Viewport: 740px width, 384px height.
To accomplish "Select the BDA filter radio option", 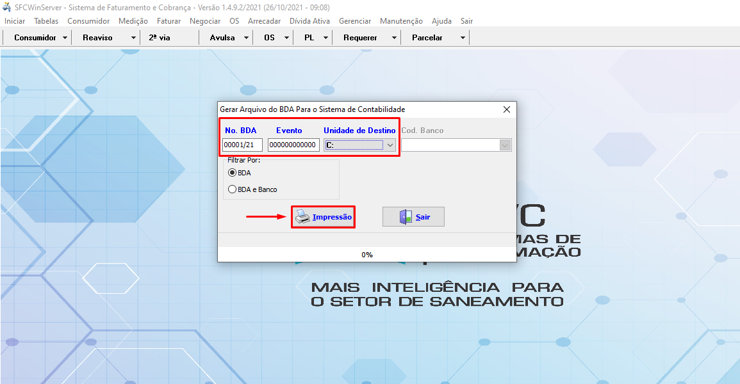I will pos(233,173).
